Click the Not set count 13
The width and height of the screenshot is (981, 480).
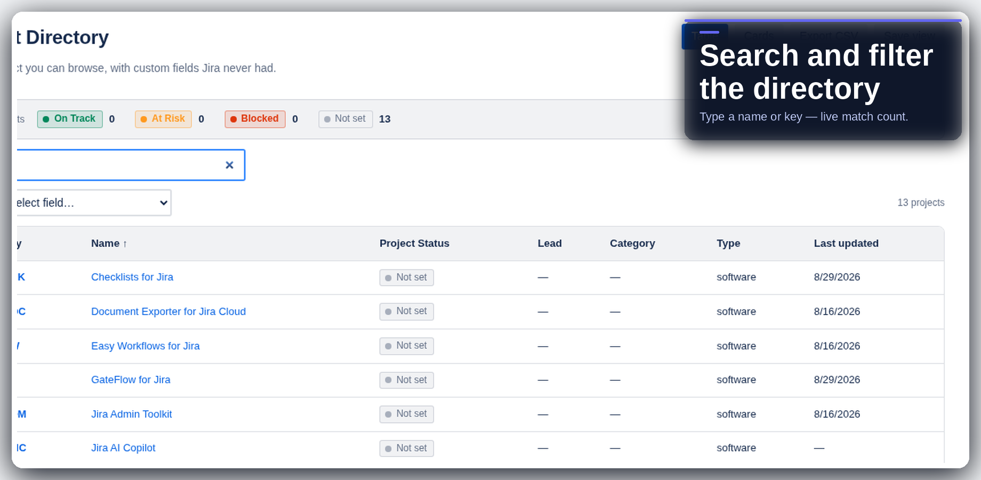[385, 119]
